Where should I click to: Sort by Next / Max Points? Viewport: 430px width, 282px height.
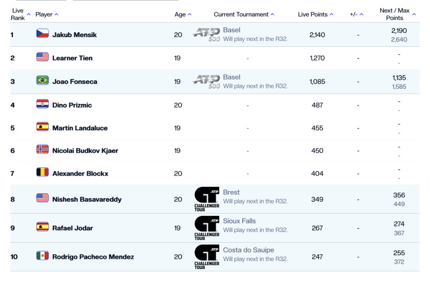click(x=398, y=14)
